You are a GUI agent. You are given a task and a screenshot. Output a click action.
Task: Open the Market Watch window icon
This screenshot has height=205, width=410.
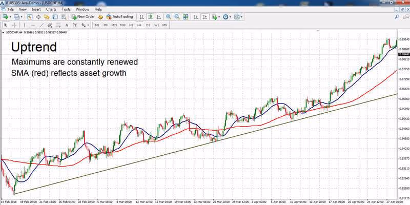(x=30, y=17)
